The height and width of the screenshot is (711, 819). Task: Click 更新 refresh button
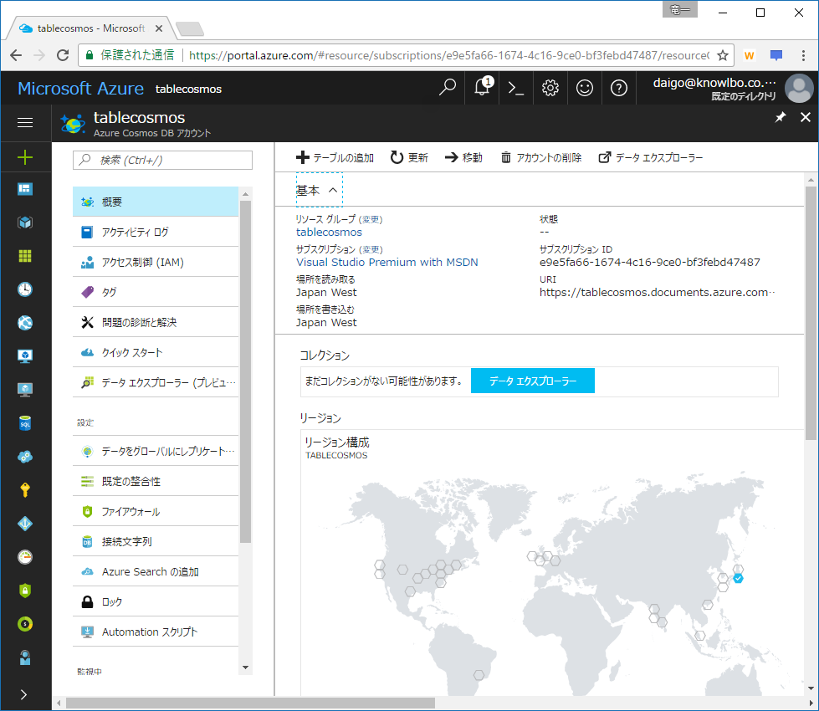410,157
